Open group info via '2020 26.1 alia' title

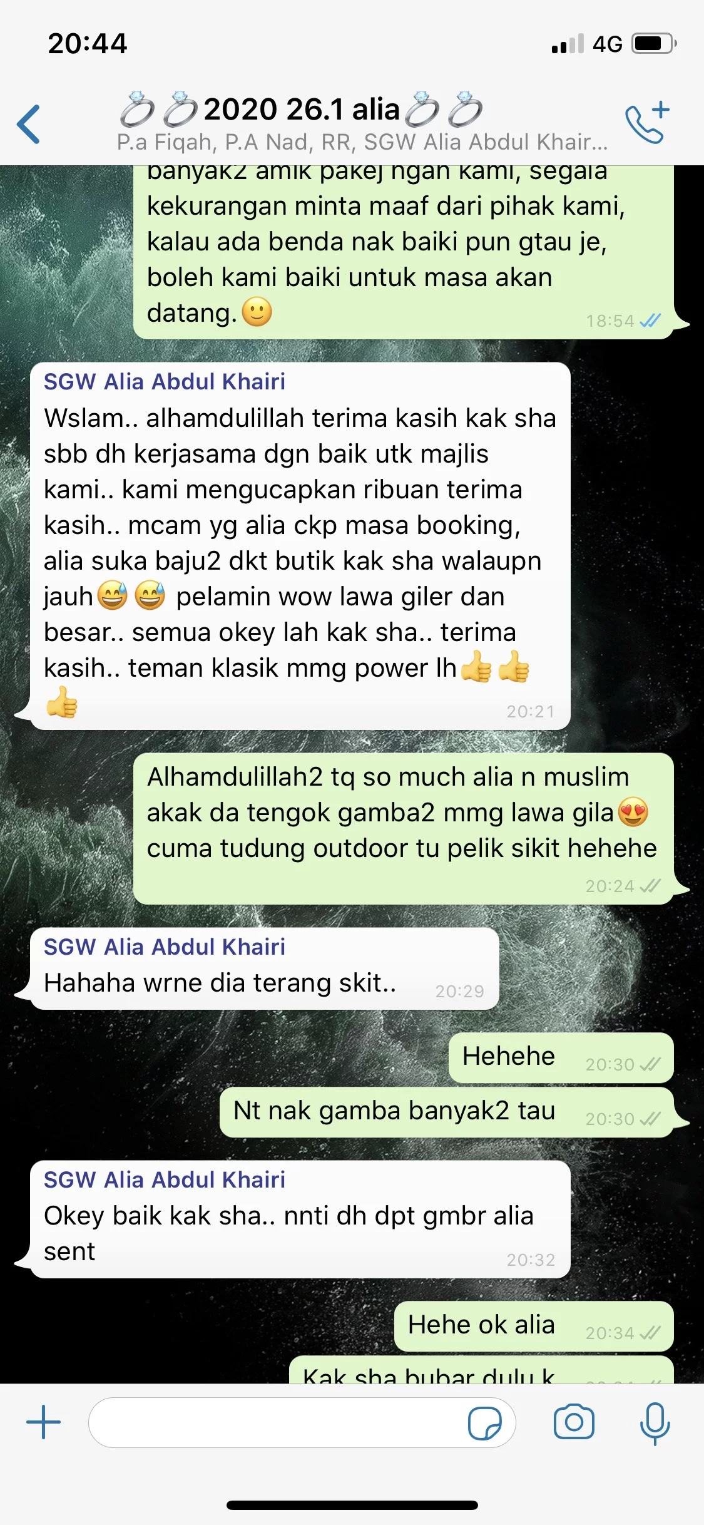pos(301,109)
